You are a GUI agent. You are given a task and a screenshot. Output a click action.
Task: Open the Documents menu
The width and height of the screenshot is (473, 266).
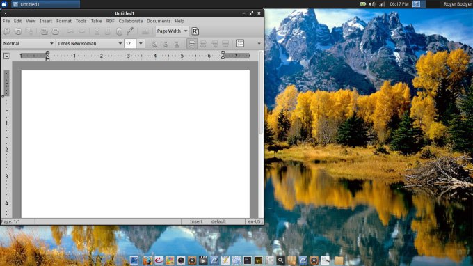click(159, 21)
